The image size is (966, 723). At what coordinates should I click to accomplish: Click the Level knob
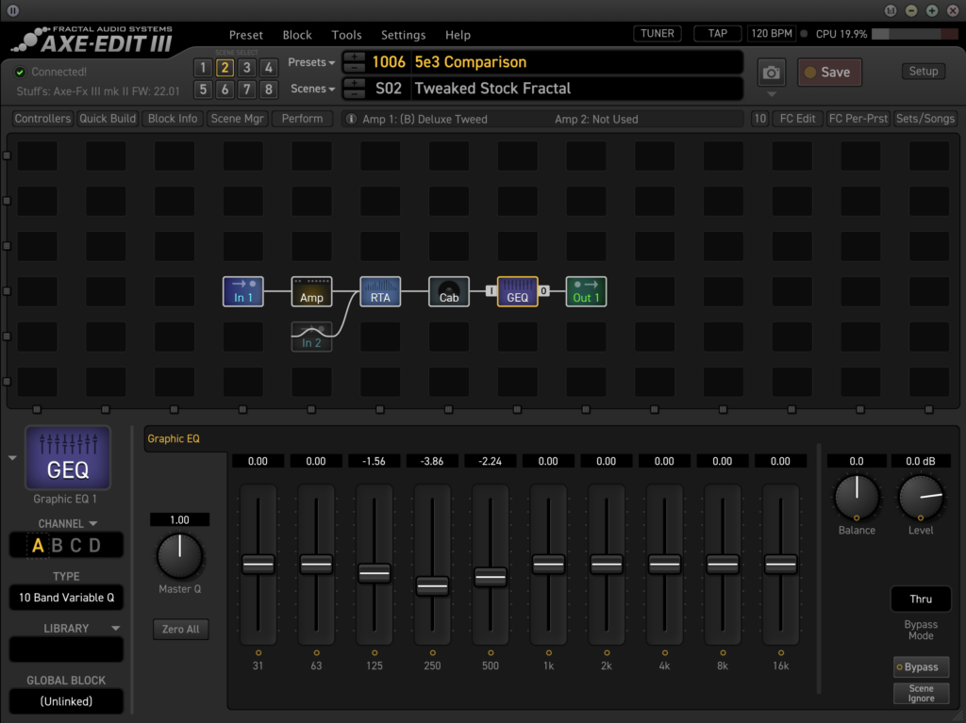click(921, 497)
